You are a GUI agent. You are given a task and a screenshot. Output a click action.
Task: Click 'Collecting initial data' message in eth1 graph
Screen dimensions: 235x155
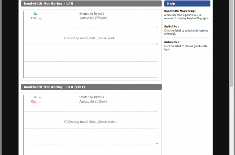click(91, 122)
